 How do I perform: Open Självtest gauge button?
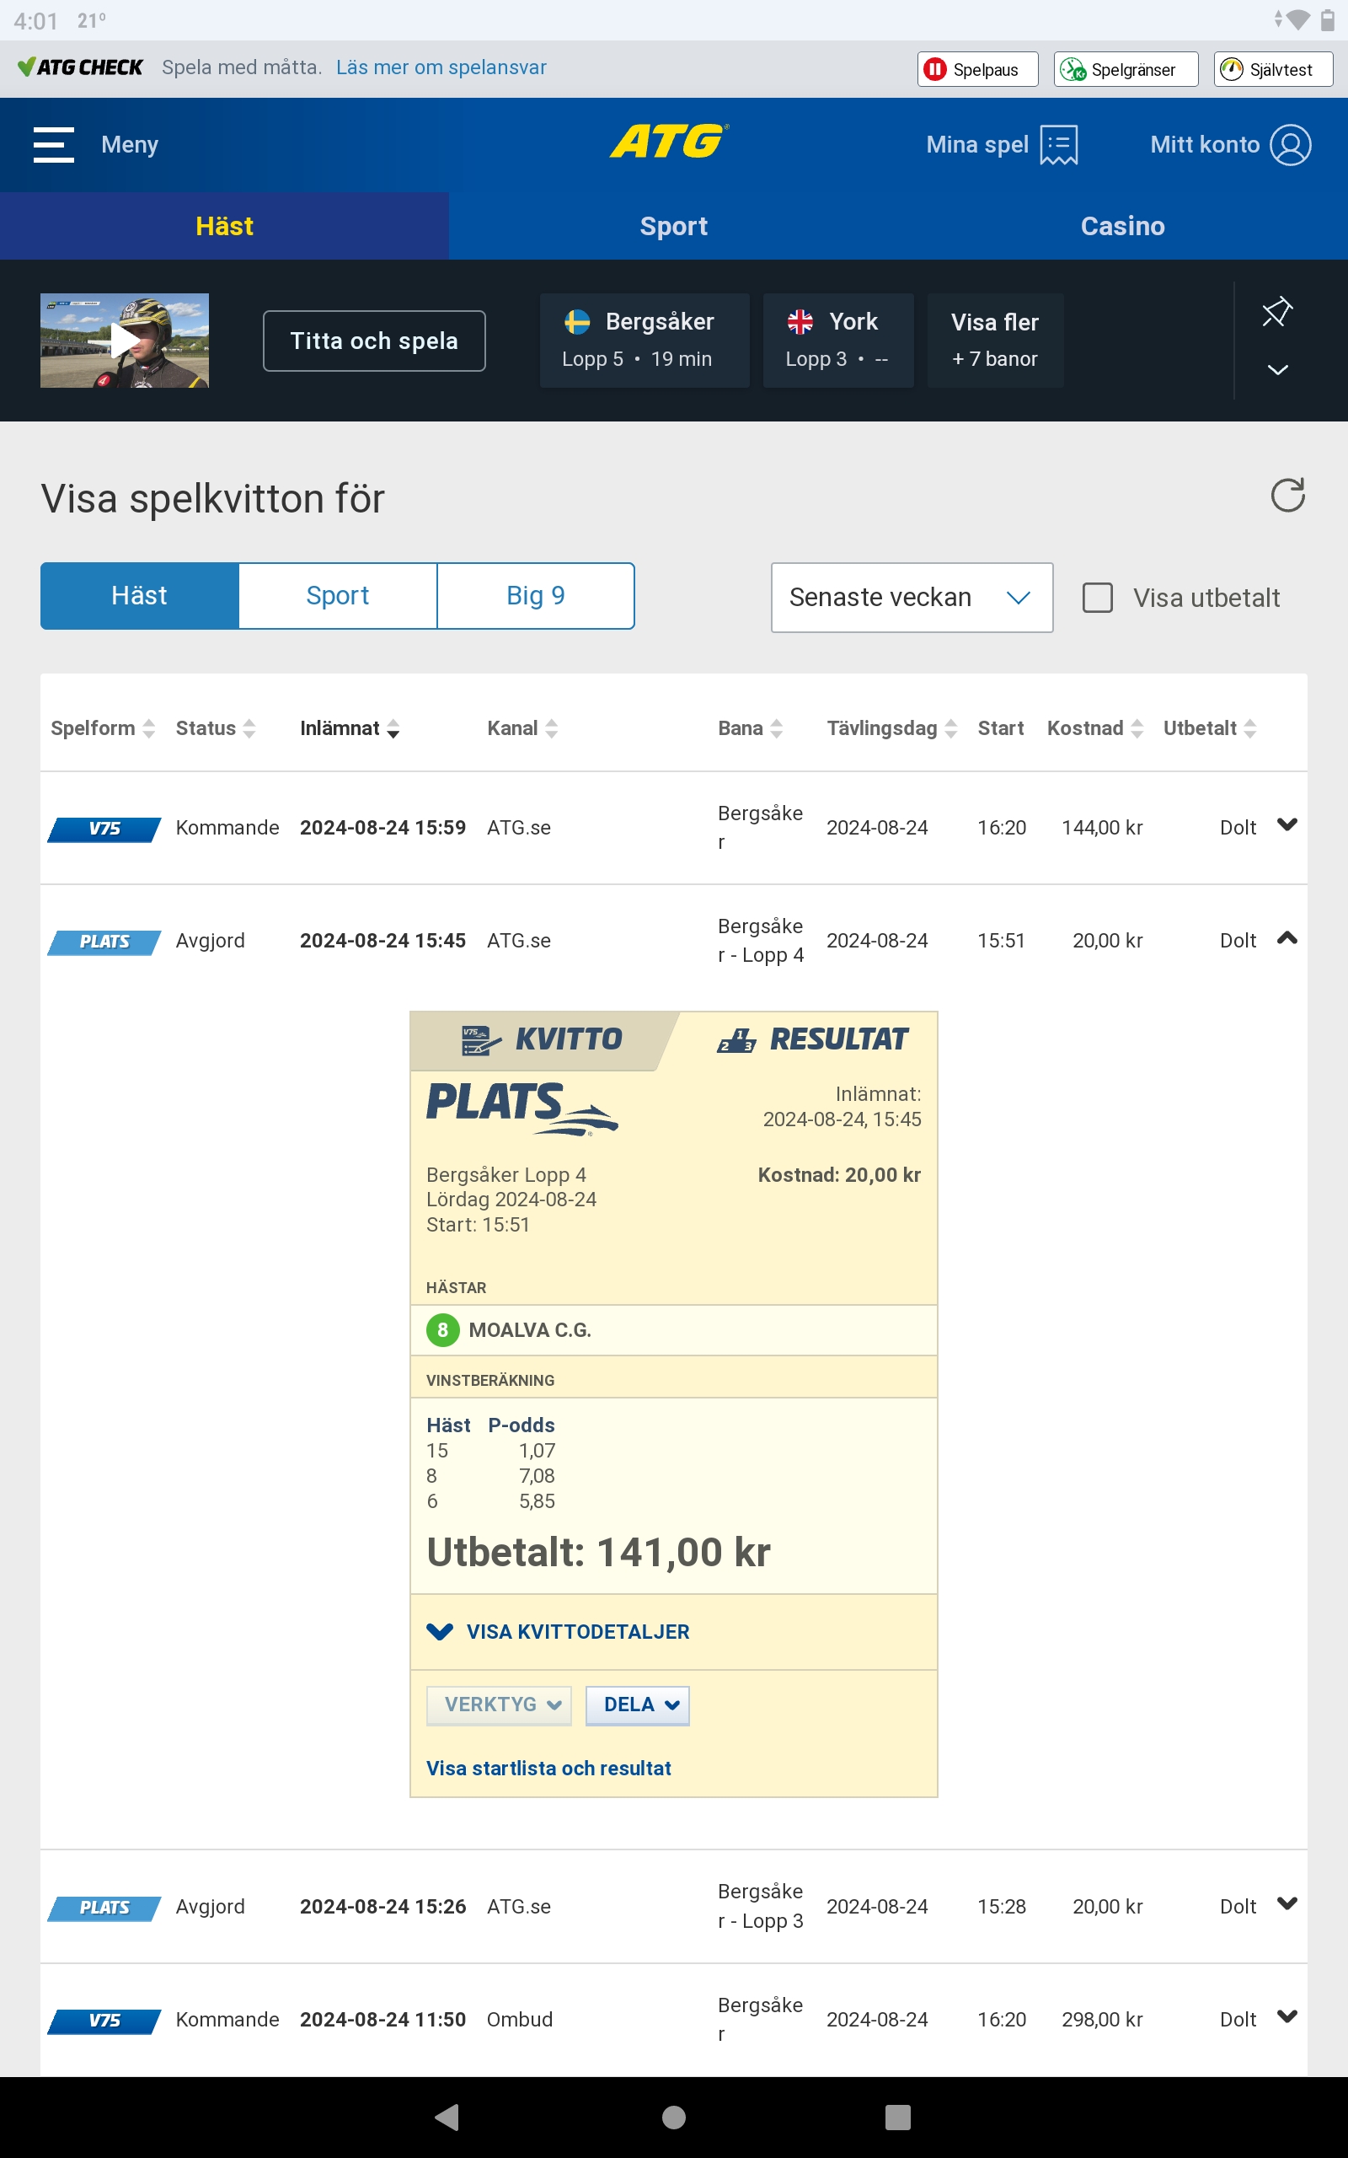point(1272,70)
